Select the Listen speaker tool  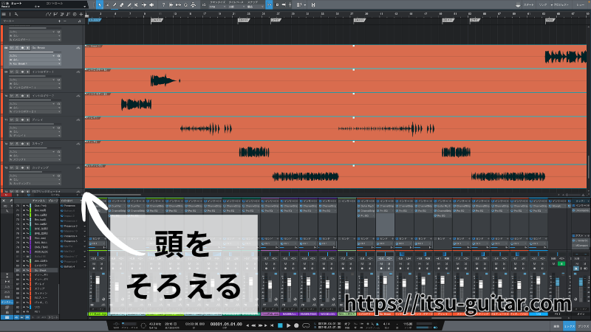[x=151, y=5]
